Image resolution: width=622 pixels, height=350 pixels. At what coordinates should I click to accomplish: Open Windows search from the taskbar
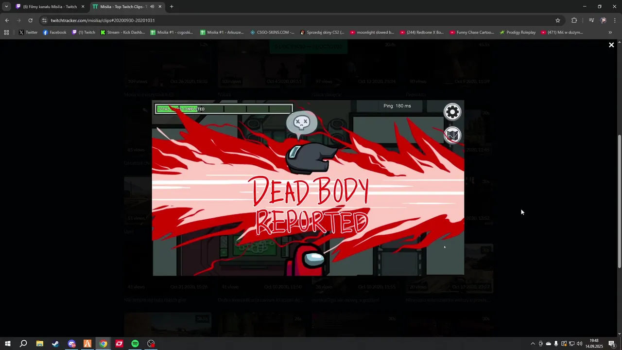coord(23,344)
